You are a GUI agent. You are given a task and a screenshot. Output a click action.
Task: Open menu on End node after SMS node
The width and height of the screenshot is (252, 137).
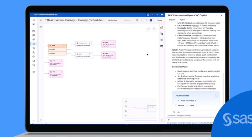[114, 53]
